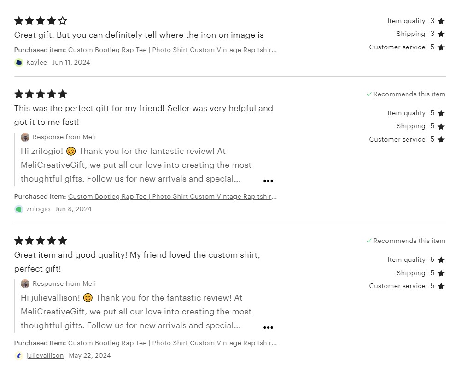Open purchased item link in julievallison's review
This screenshot has width=461, height=366.
pyautogui.click(x=172, y=343)
